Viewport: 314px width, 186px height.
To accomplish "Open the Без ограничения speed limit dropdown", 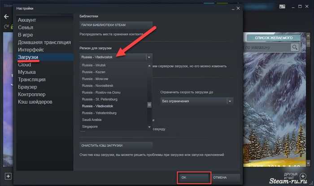I will (x=196, y=101).
